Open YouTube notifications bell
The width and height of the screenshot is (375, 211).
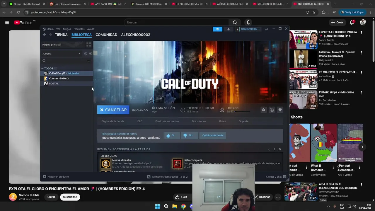[352, 22]
